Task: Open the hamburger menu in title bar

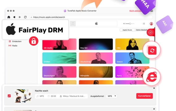Action: pos(152,11)
